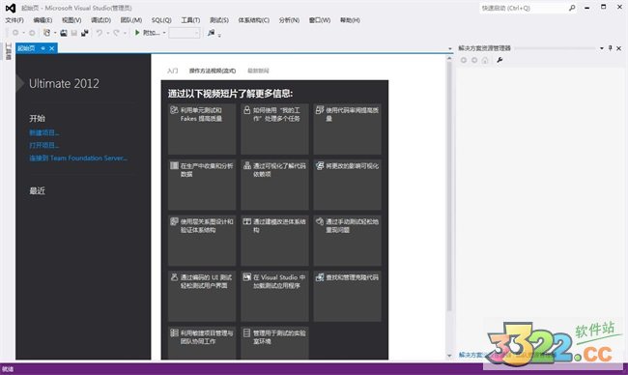Image resolution: width=628 pixels, height=375 pixels.
Task: Open the solution configurations combo box
Action: pyautogui.click(x=185, y=33)
